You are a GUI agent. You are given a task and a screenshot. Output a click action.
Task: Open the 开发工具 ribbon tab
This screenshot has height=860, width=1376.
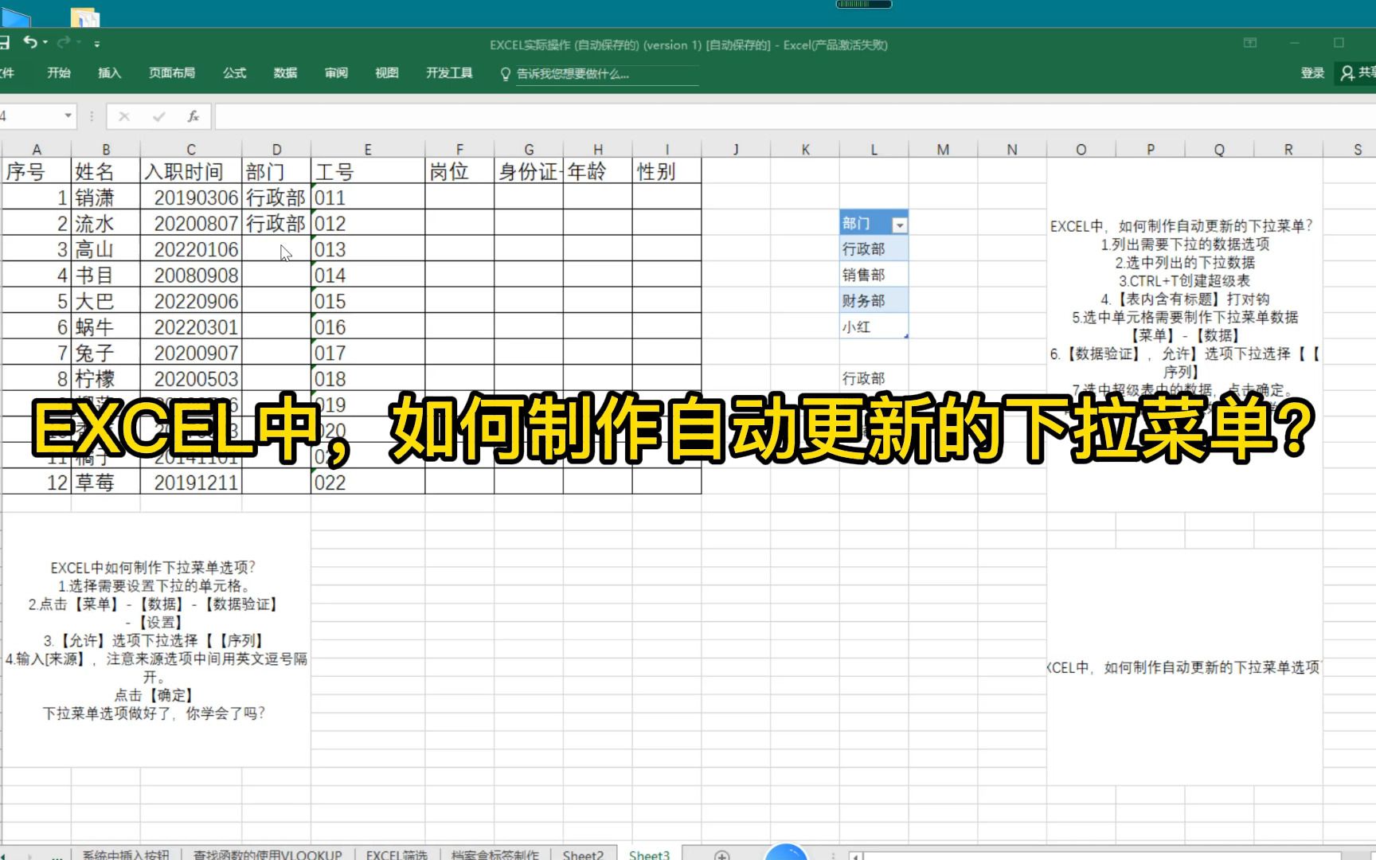[x=449, y=73]
